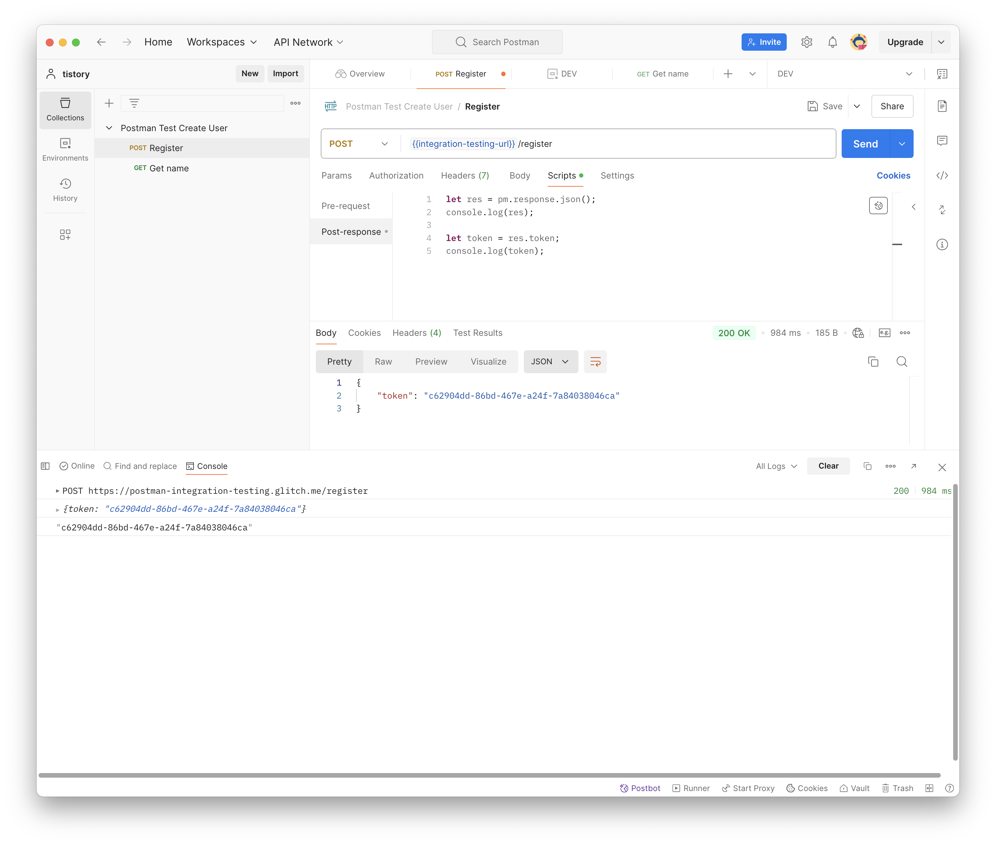The height and width of the screenshot is (845, 996).
Task: Open the request info icon in right sidebar
Action: (x=942, y=244)
